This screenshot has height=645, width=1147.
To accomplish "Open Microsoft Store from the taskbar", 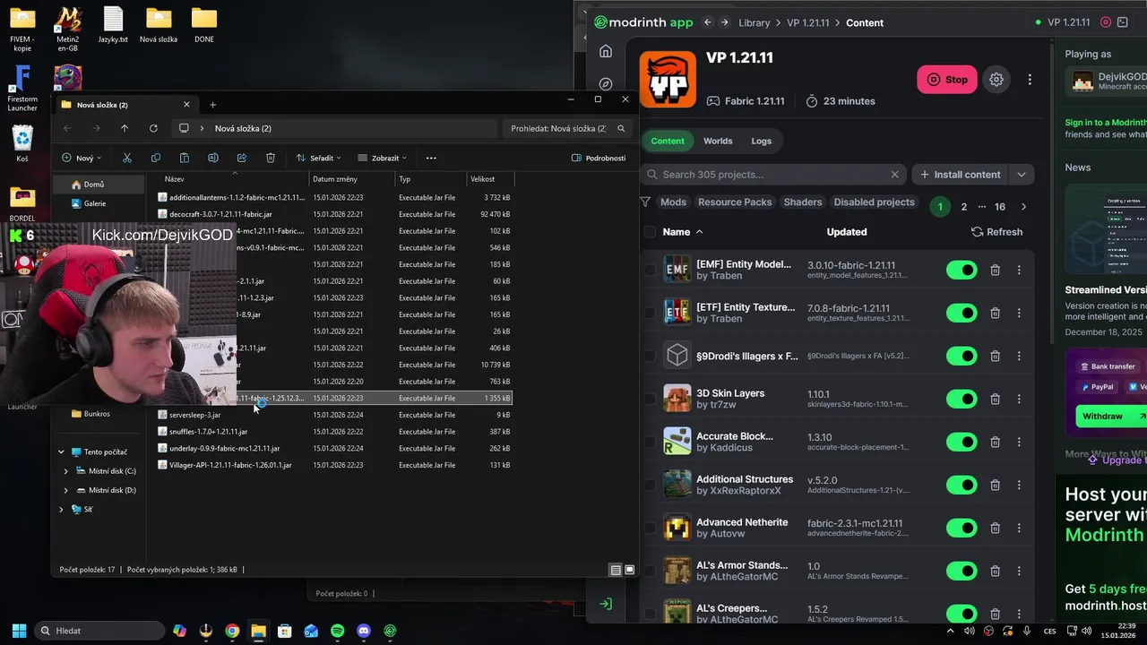I will point(284,631).
